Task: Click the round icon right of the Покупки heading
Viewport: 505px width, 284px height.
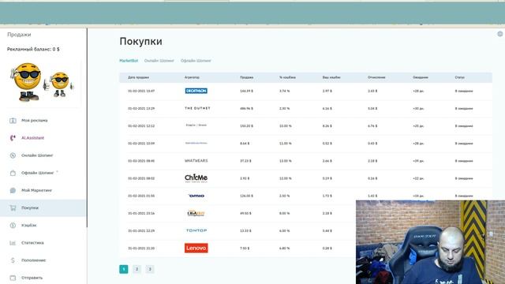Action: pos(500,34)
